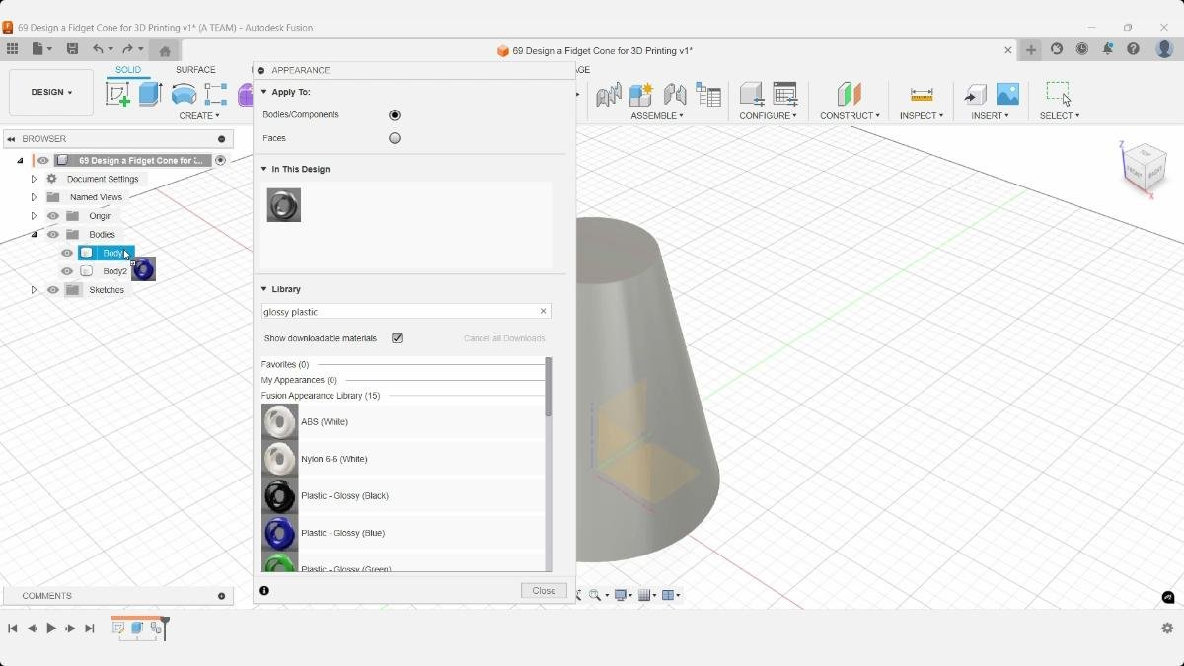This screenshot has width=1184, height=666.
Task: Open the CONFIGURE dropdown menu
Action: (x=768, y=116)
